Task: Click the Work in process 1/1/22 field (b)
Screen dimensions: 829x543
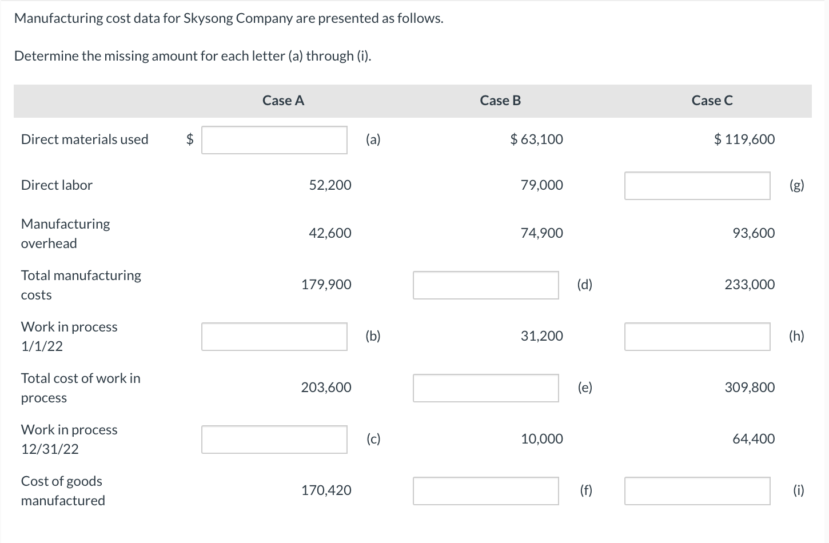Action: tap(274, 337)
